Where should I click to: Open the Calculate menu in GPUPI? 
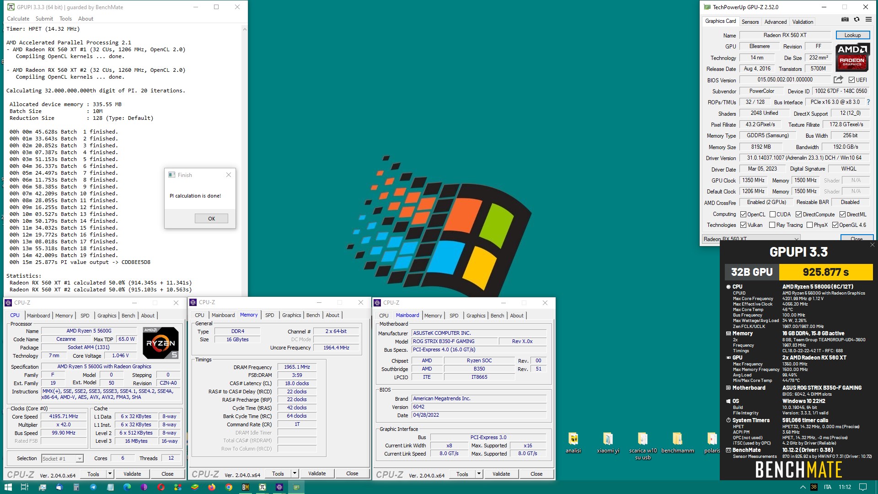(18, 19)
